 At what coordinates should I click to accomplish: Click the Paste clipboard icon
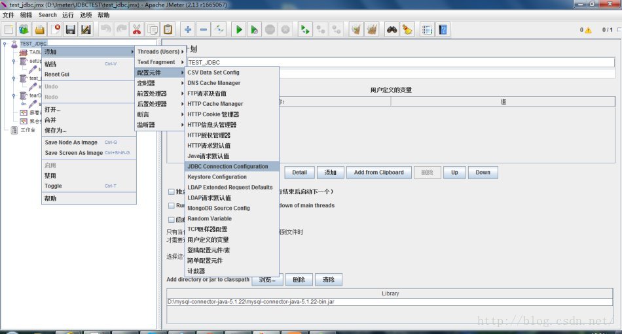coord(168,29)
